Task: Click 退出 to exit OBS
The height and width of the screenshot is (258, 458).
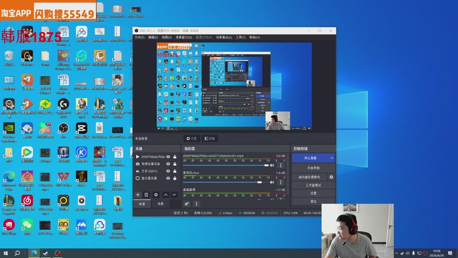Action: pyautogui.click(x=313, y=202)
